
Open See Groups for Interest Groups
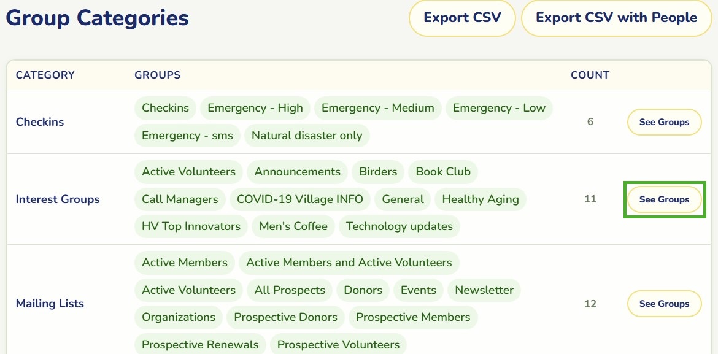(x=664, y=199)
